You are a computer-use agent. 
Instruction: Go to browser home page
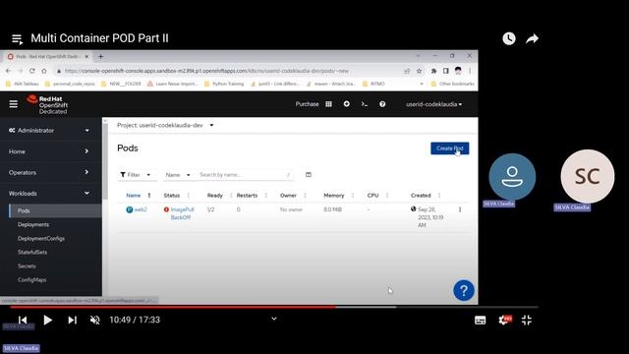[44, 71]
